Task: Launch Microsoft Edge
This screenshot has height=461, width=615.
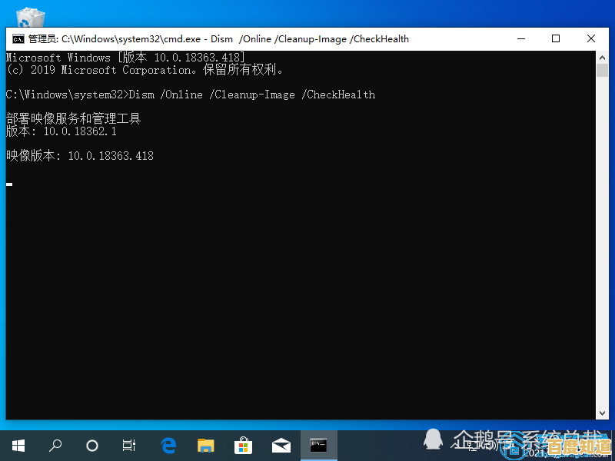Action: click(x=168, y=446)
